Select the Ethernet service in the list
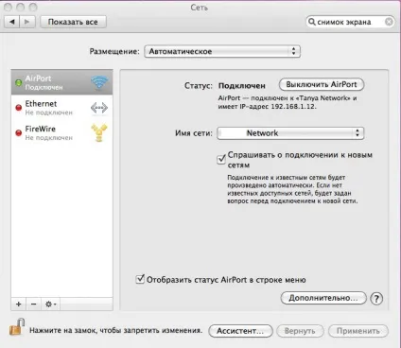This screenshot has height=348, width=401. point(61,108)
